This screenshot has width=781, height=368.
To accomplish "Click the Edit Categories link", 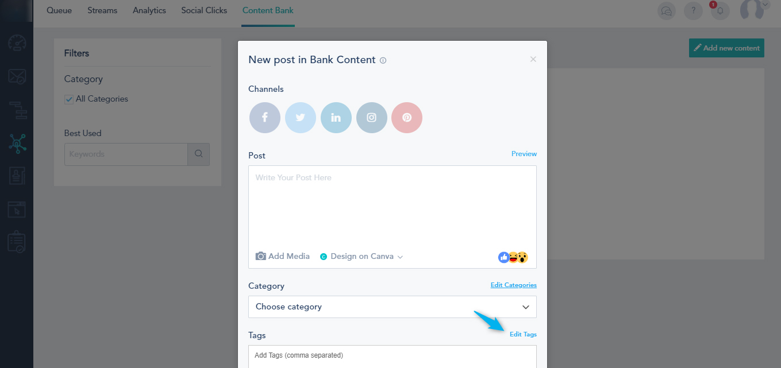I will pos(513,285).
